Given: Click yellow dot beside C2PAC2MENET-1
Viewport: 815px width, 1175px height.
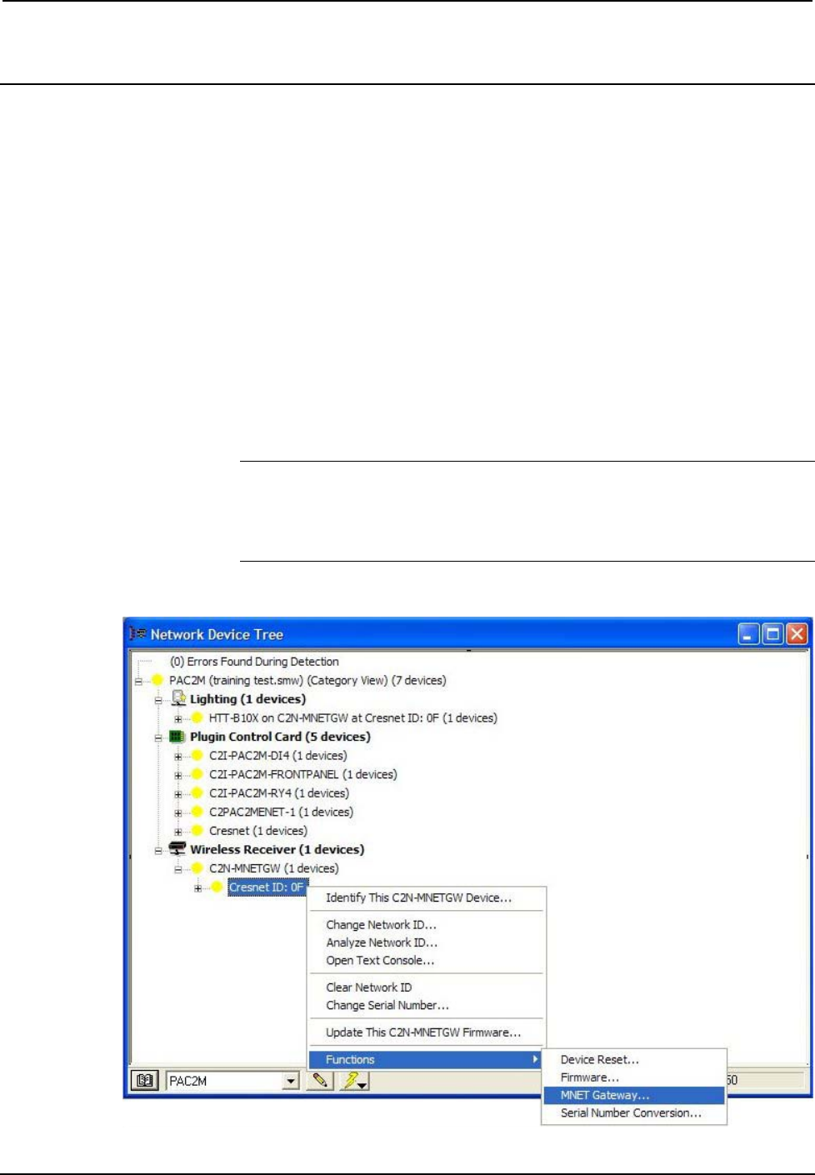Looking at the screenshot, I should pos(197,812).
